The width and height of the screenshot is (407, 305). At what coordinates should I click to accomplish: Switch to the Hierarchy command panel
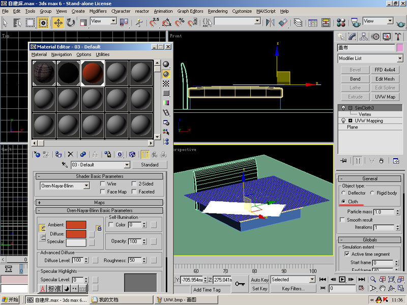click(364, 37)
